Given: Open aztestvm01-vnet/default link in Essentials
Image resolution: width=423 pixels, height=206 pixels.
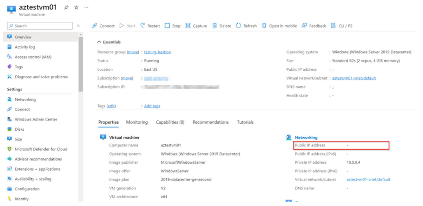Looking at the screenshot, I should tap(354, 78).
